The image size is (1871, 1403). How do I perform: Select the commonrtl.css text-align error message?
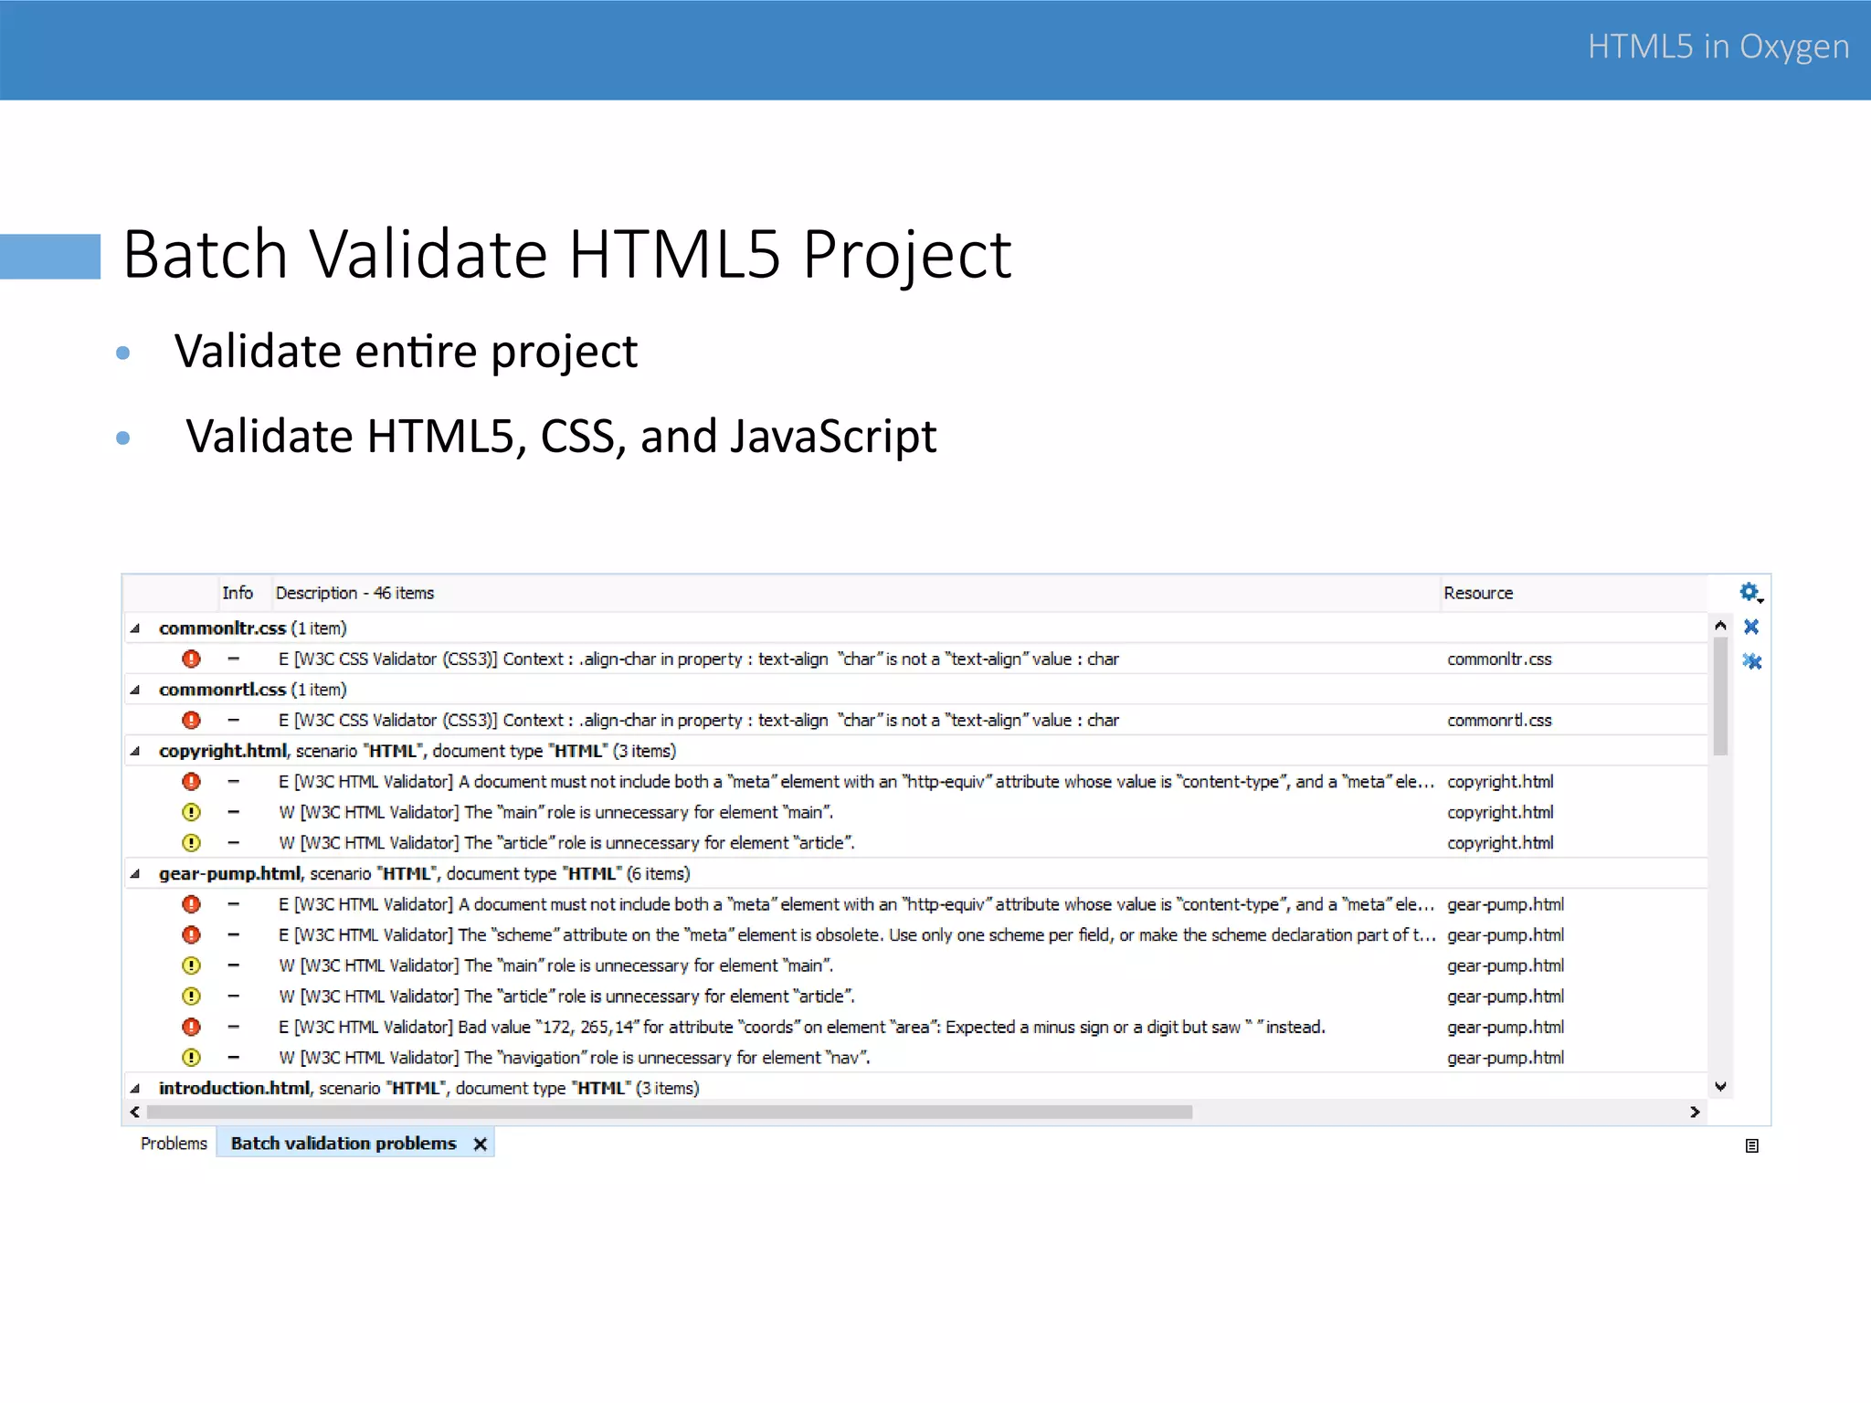699,720
